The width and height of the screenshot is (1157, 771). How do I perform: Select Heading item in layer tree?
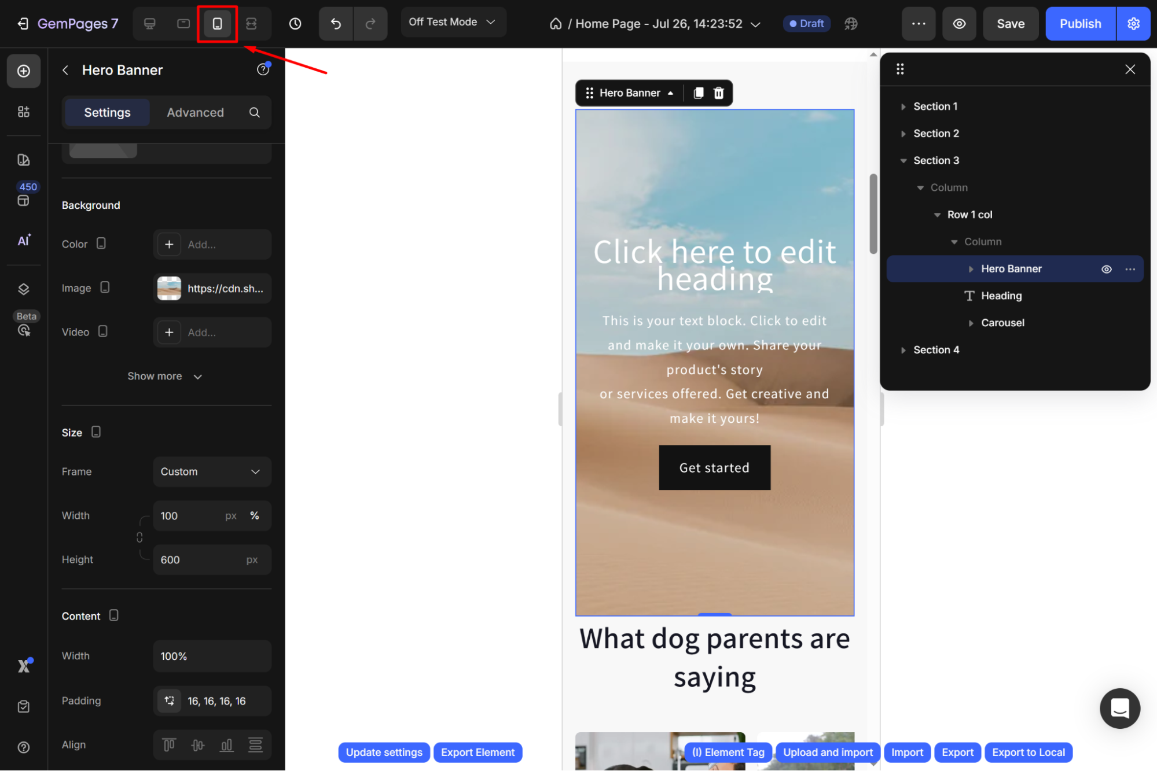point(1001,296)
